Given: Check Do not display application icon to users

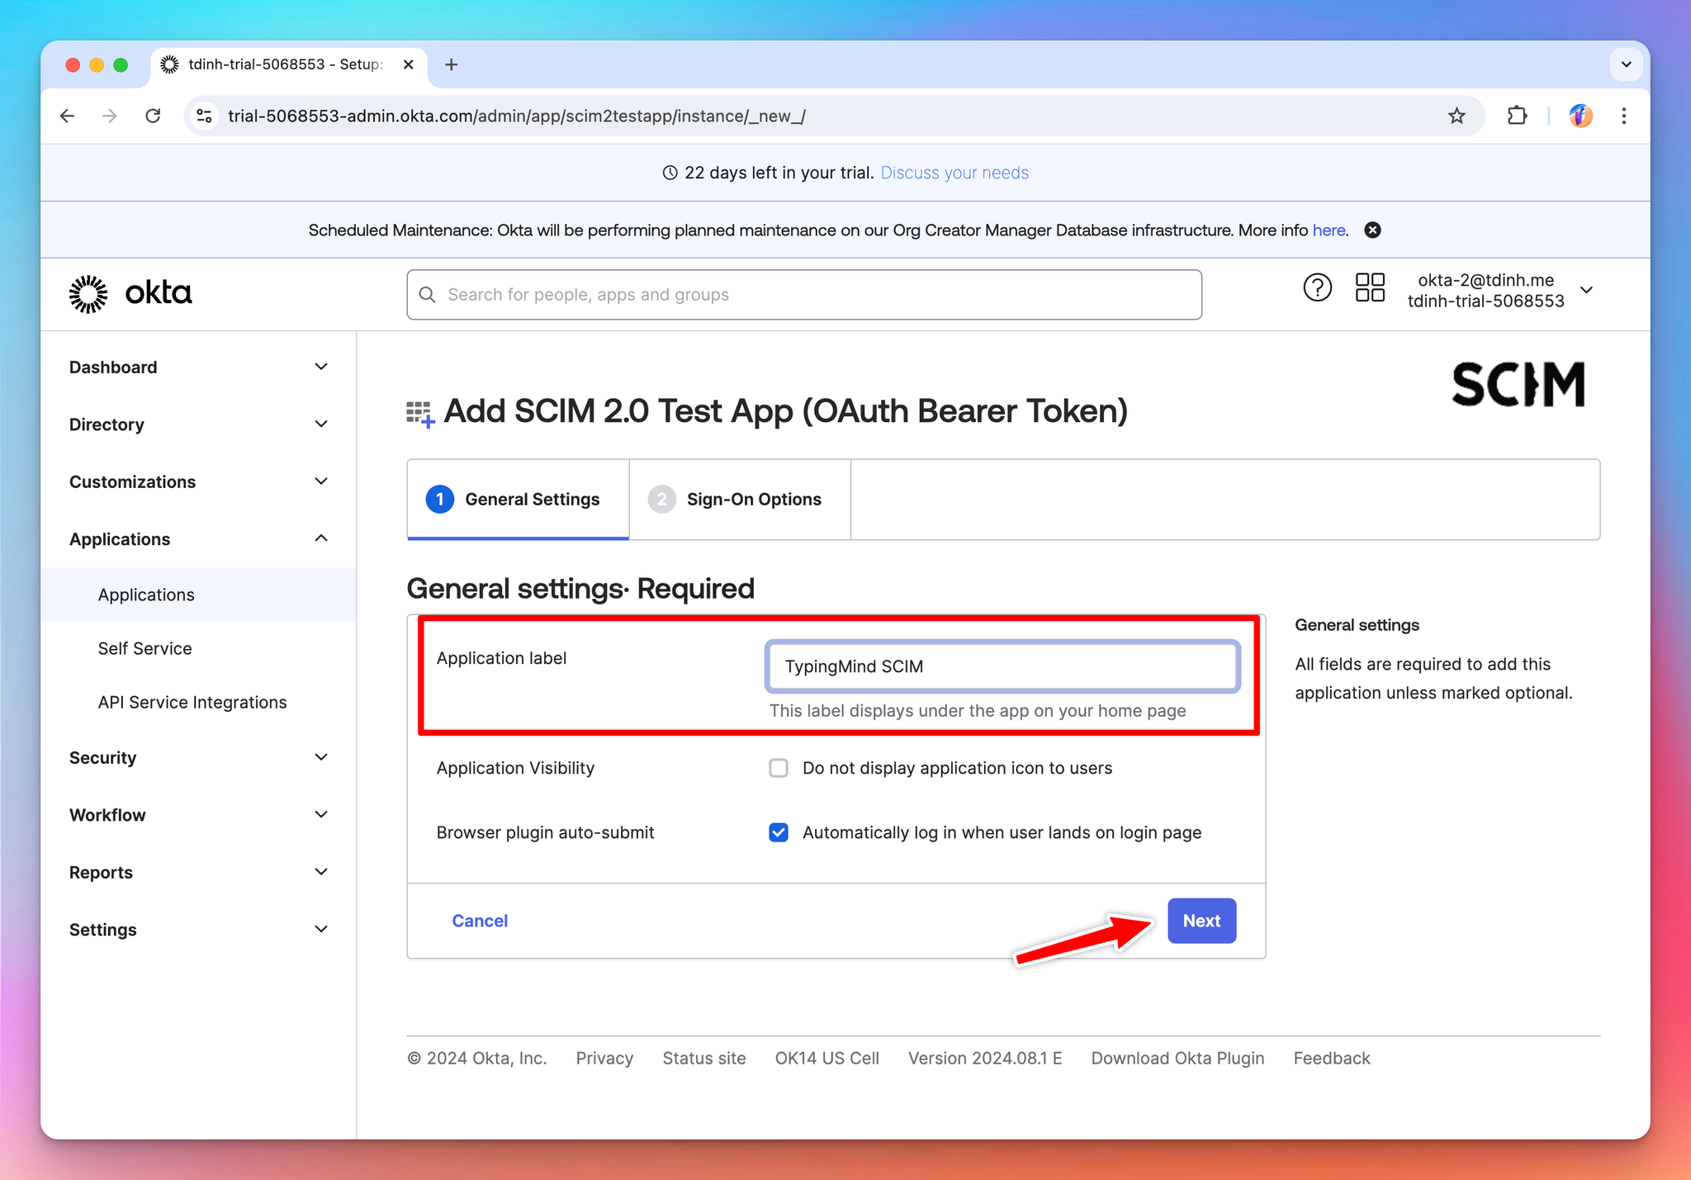Looking at the screenshot, I should (x=778, y=768).
